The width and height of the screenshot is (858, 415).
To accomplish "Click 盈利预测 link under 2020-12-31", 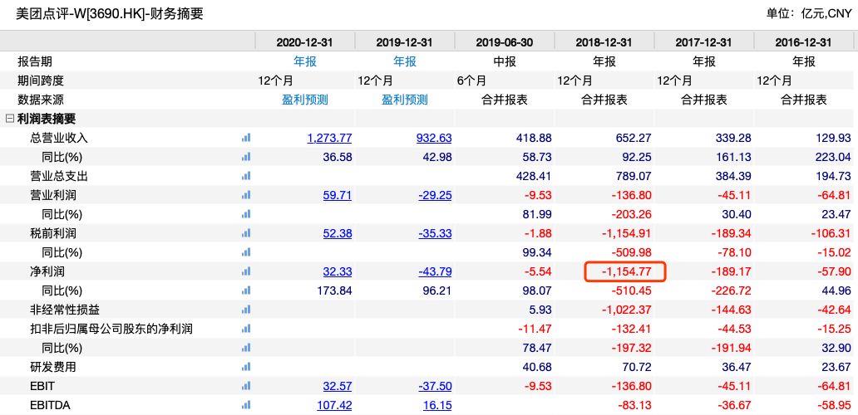I will point(304,100).
